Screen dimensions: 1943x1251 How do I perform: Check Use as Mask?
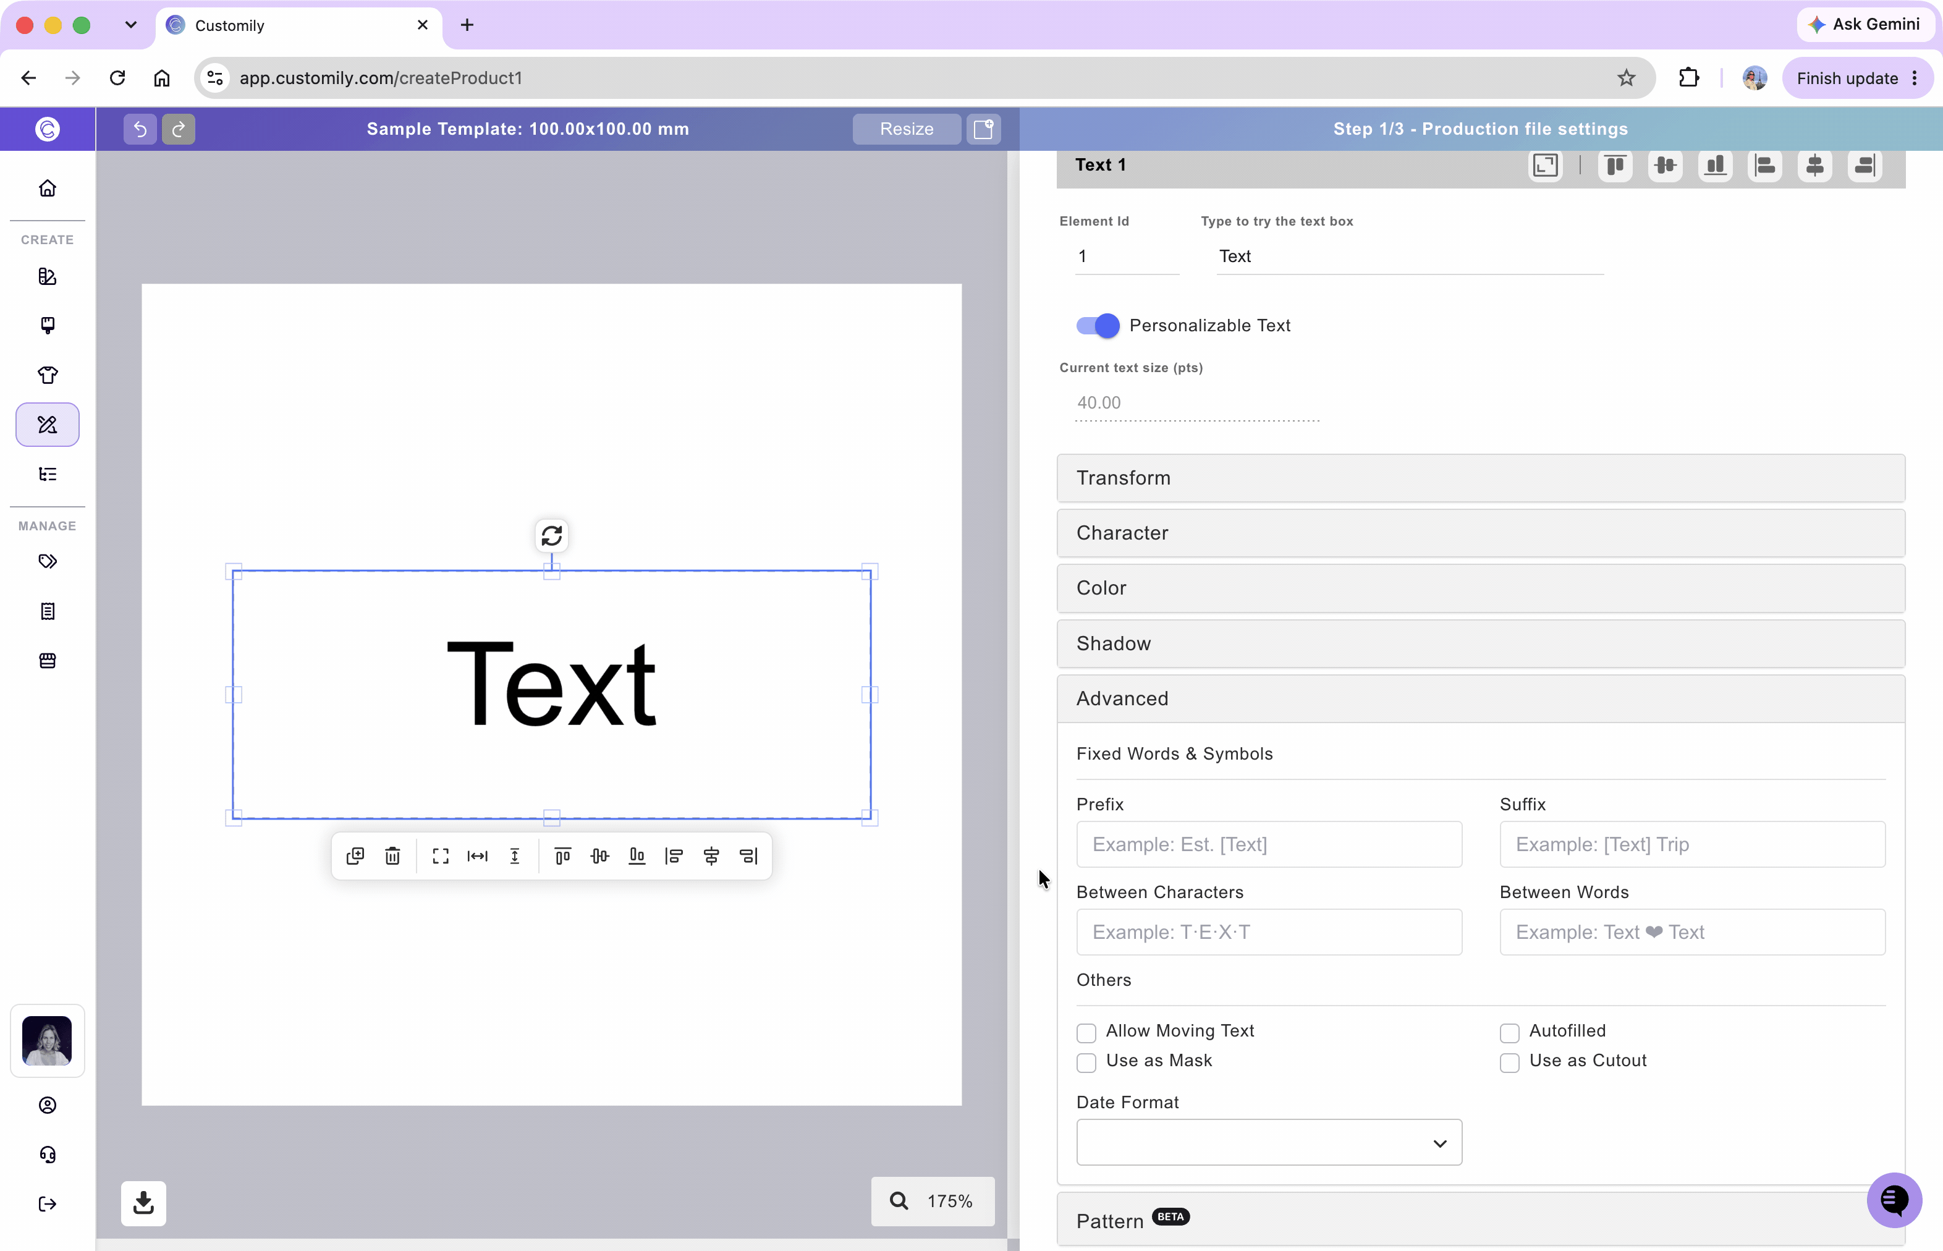(1086, 1062)
